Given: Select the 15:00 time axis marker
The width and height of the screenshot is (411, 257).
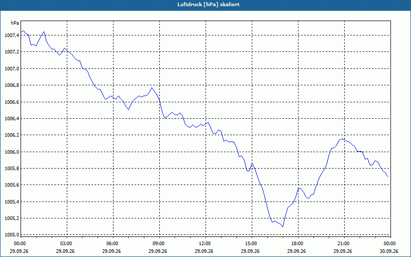Looking at the screenshot, I should [x=252, y=244].
